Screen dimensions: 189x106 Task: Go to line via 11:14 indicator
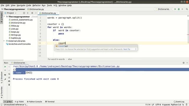(x=148, y=105)
